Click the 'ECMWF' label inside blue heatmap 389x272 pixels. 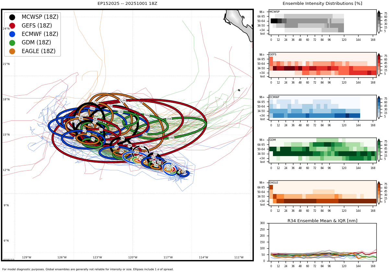[x=274, y=97]
